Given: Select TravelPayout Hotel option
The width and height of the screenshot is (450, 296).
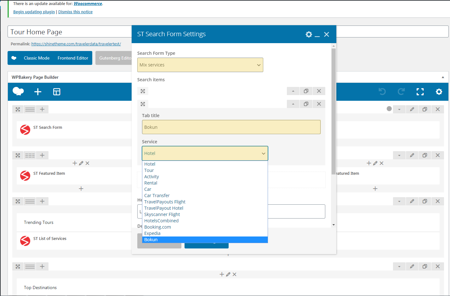Looking at the screenshot, I should click(x=205, y=208).
